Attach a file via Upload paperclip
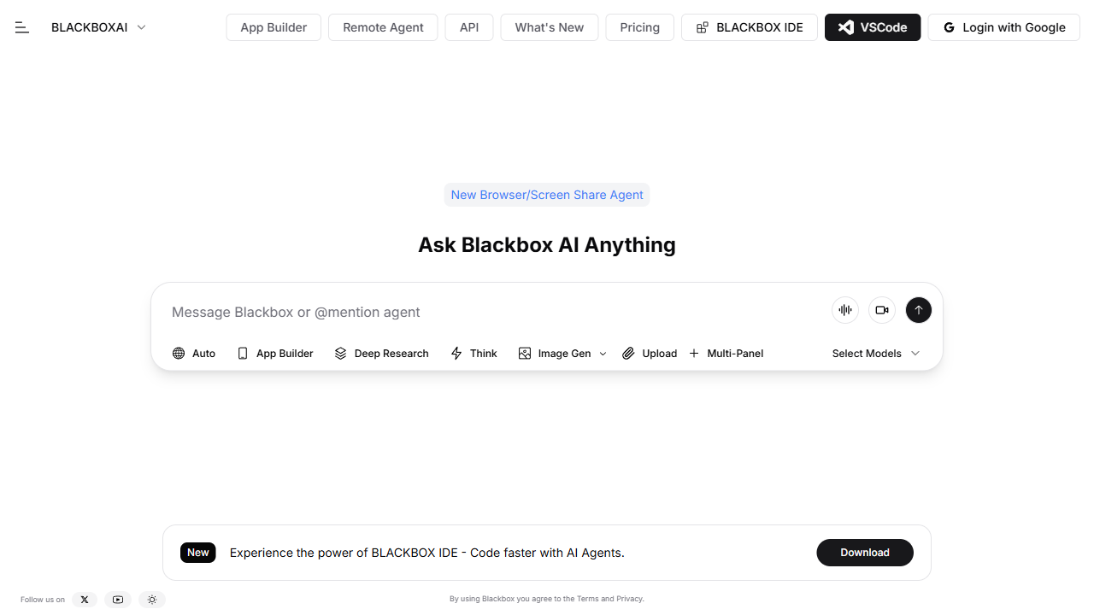Screen dimensions: 1094x615 [650, 354]
